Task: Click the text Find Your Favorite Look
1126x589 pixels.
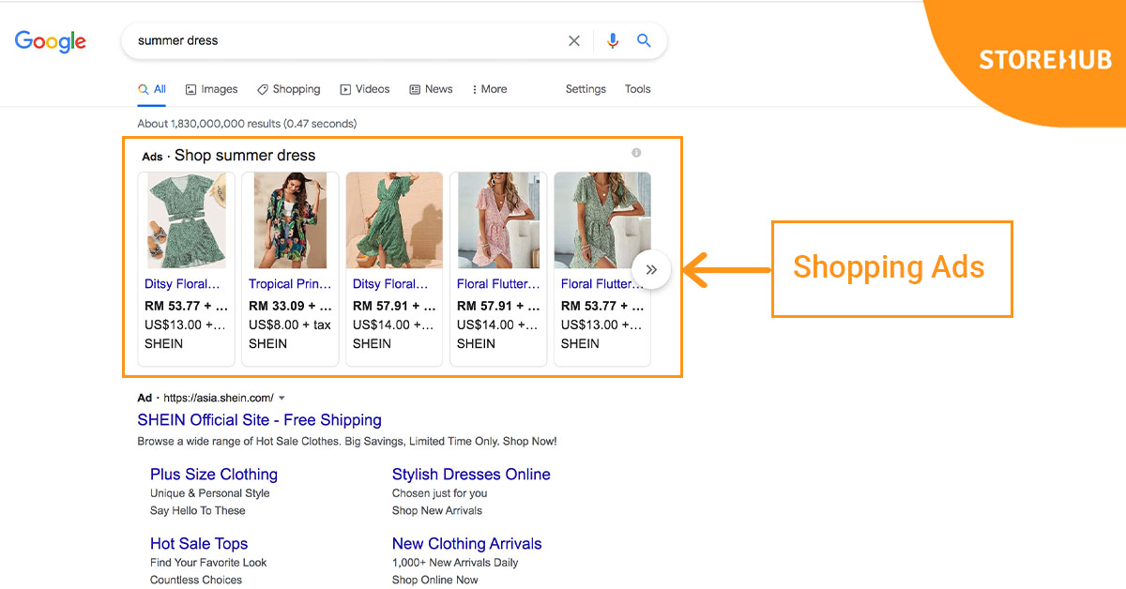Action: 208,563
